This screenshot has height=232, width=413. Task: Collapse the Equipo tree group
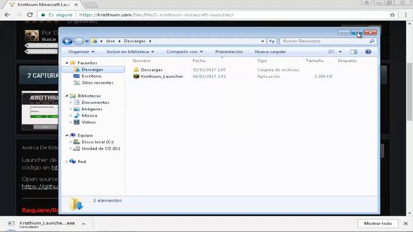(66, 135)
